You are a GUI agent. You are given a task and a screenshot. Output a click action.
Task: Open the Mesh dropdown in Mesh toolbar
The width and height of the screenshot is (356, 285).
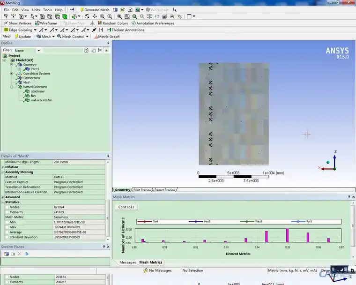pyautogui.click(x=53, y=37)
